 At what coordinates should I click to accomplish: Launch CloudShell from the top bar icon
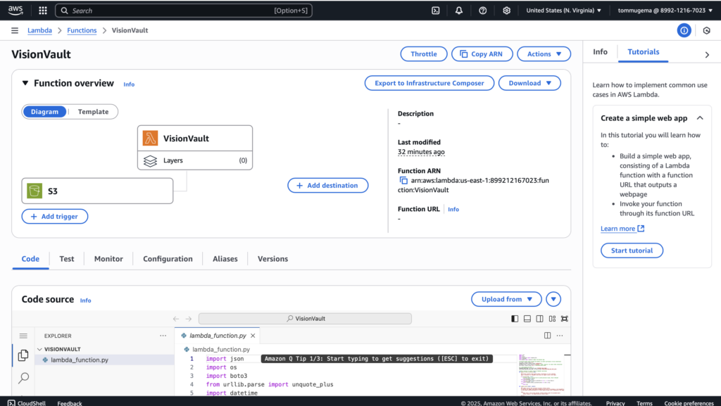436,11
